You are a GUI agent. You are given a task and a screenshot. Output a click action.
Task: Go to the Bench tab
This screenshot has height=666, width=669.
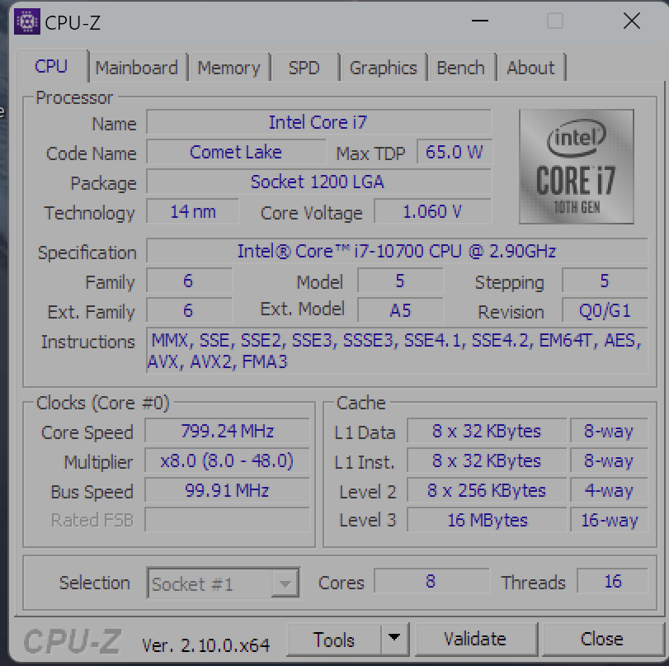(461, 68)
